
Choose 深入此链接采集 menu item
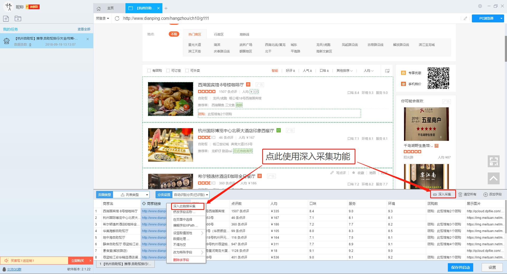(x=188, y=206)
